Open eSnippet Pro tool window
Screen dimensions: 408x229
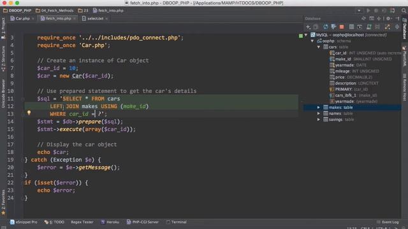point(24,222)
